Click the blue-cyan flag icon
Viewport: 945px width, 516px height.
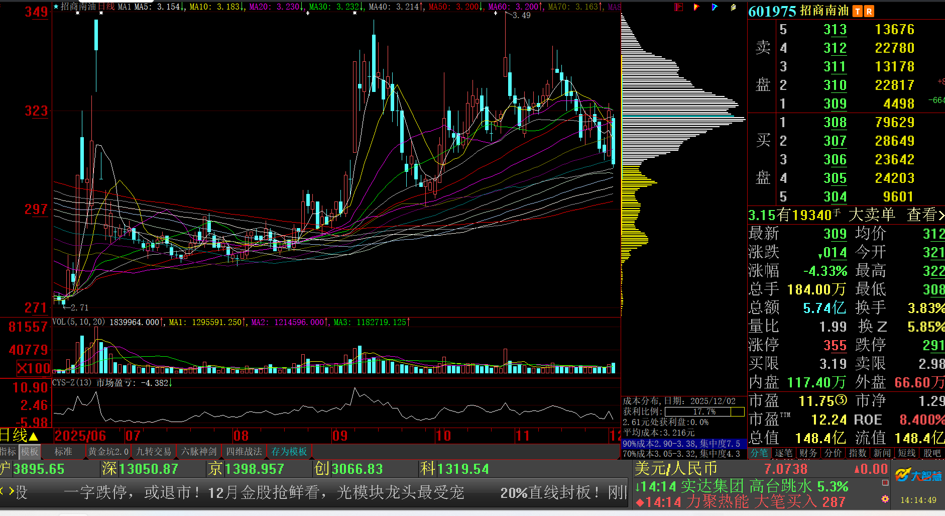(x=715, y=7)
